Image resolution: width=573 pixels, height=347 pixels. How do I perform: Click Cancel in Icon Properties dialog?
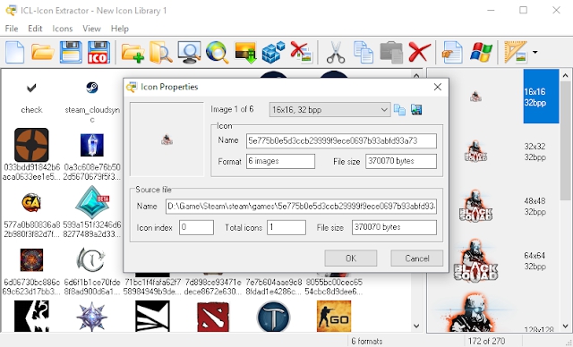[417, 258]
